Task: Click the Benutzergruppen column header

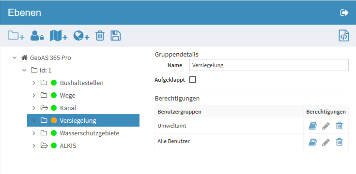Action: (229, 112)
